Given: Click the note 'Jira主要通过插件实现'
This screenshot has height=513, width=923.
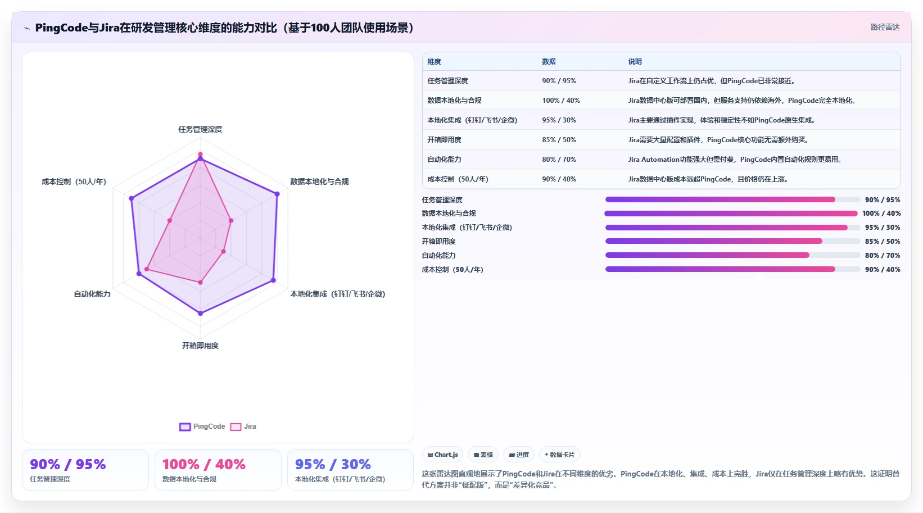Looking at the screenshot, I should pos(722,120).
